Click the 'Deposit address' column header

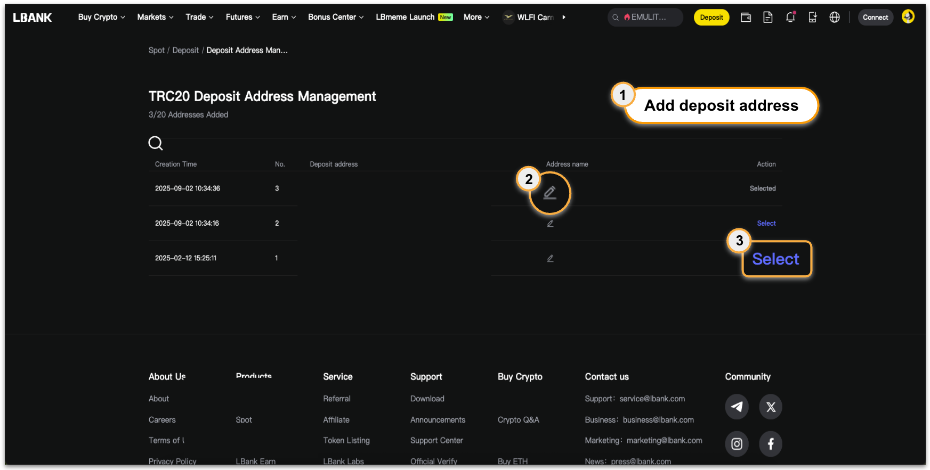tap(334, 164)
